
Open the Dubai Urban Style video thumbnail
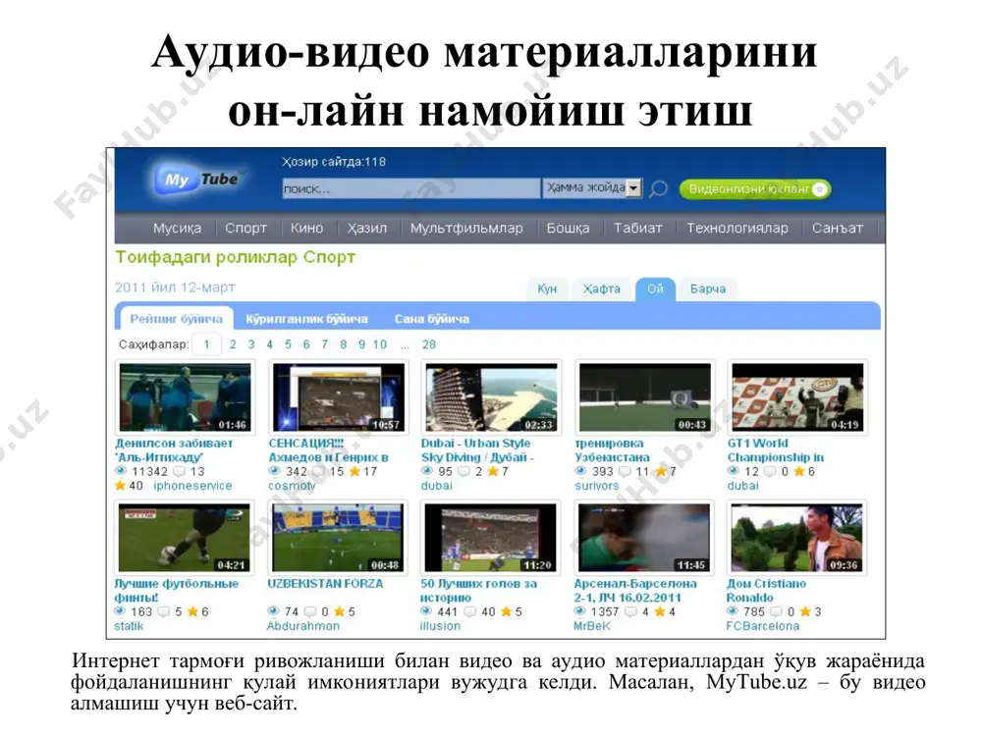491,396
